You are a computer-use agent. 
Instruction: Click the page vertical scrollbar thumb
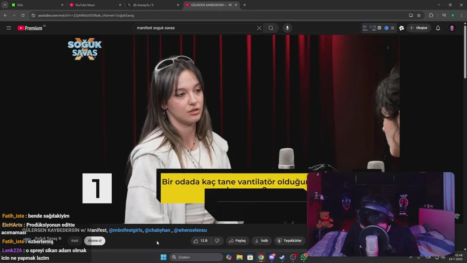point(465,51)
